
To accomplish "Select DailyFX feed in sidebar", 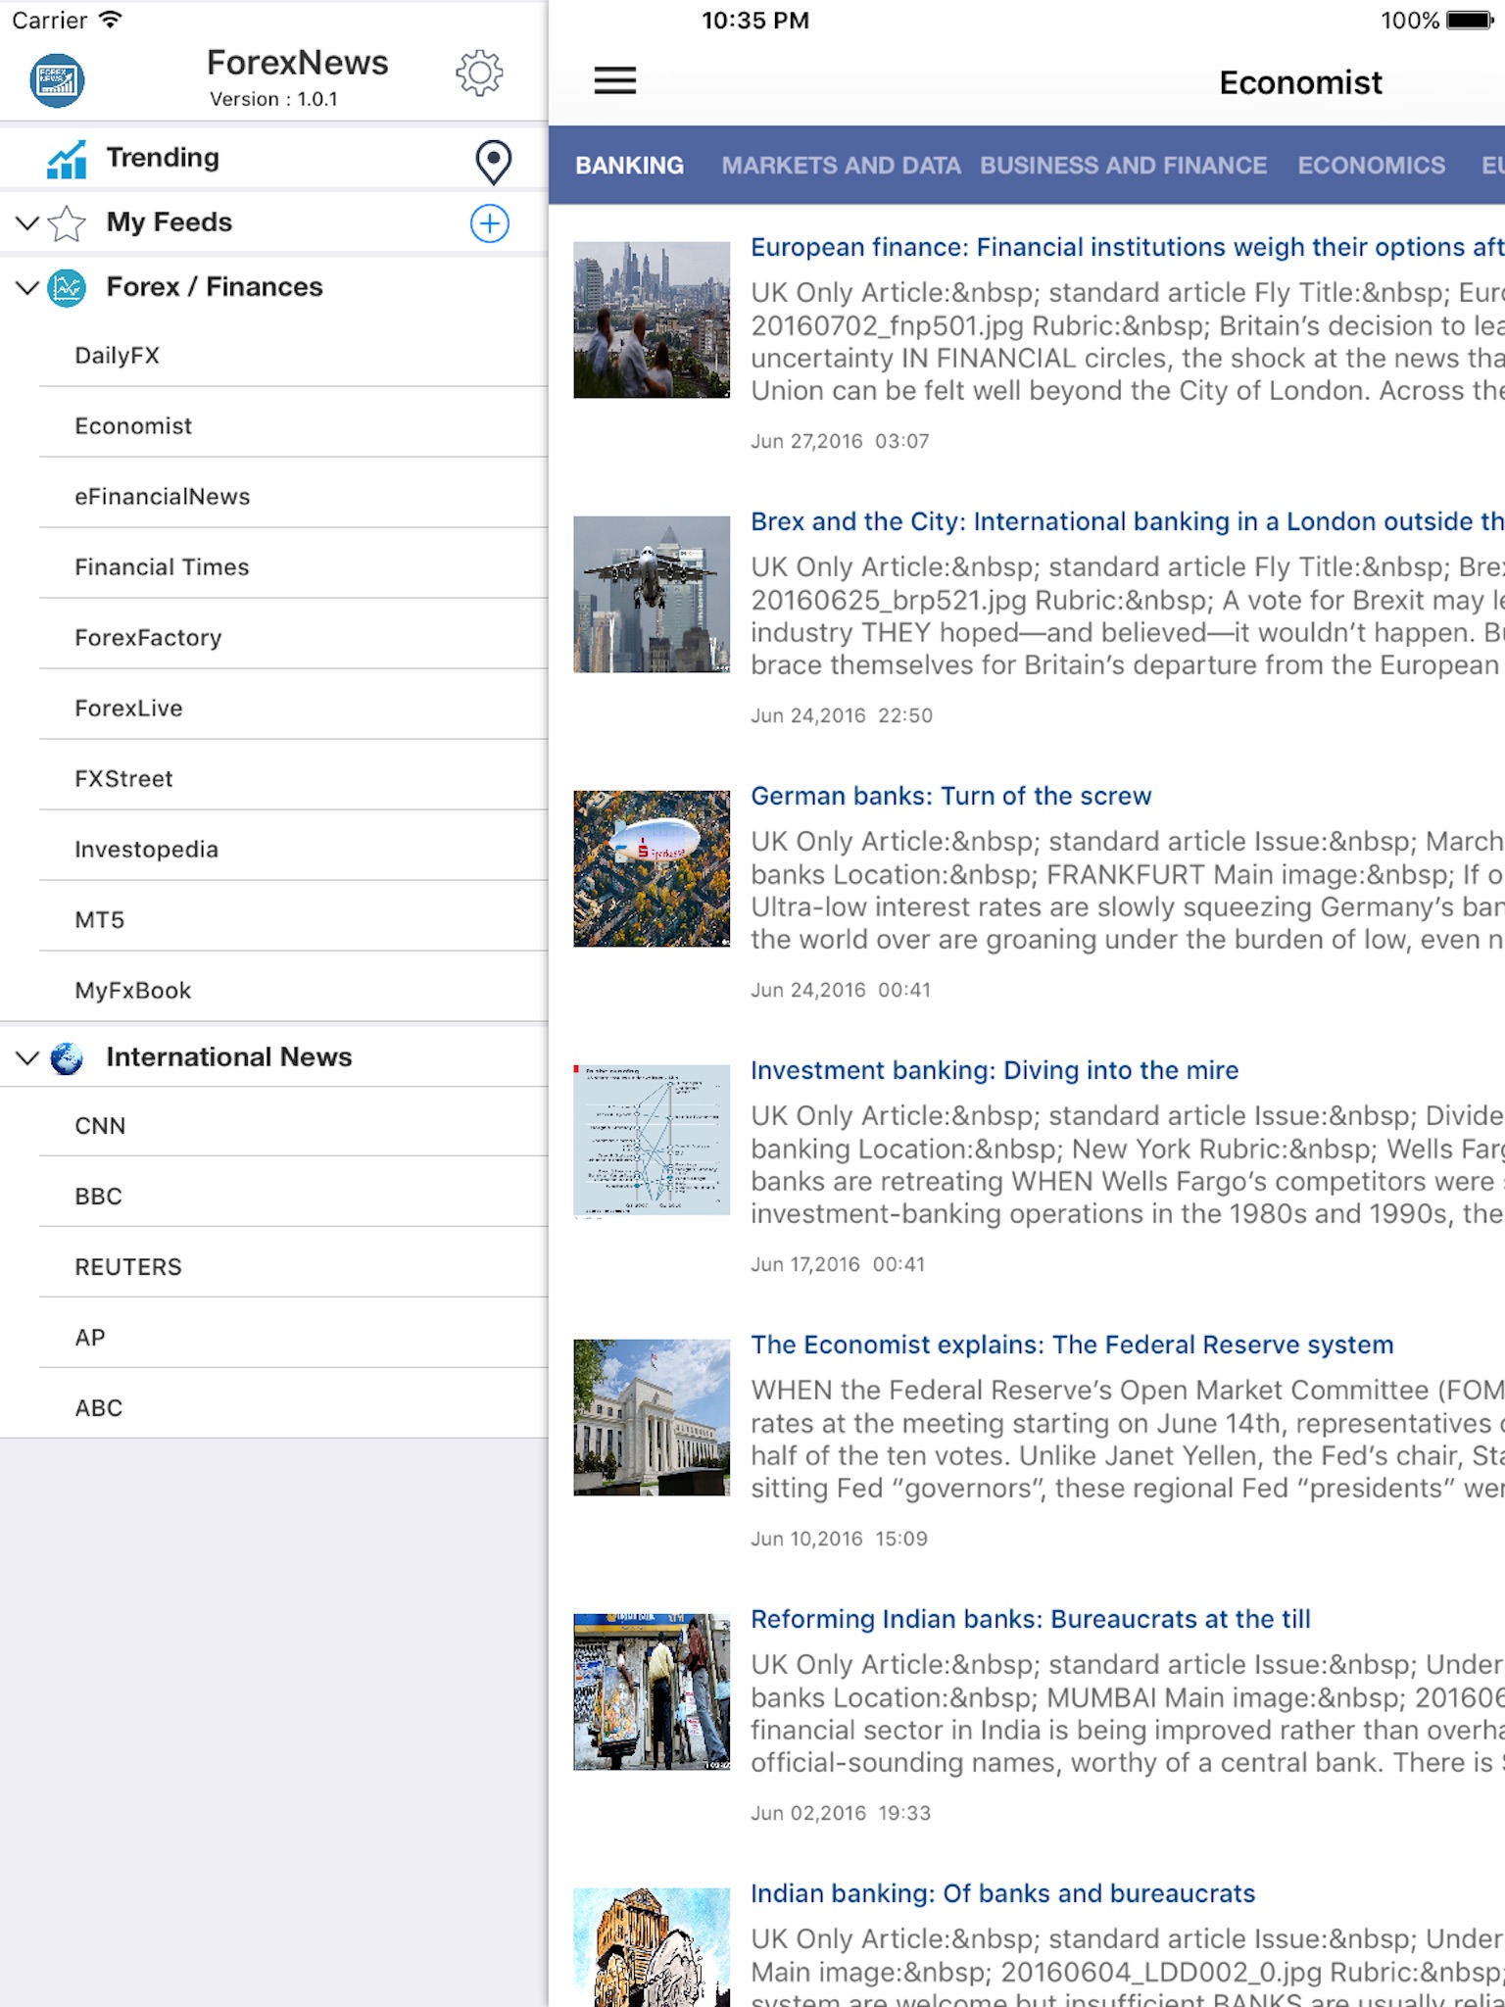I will point(118,356).
